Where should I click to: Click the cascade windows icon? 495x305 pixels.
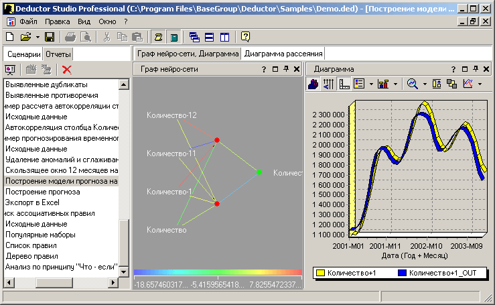point(194,37)
